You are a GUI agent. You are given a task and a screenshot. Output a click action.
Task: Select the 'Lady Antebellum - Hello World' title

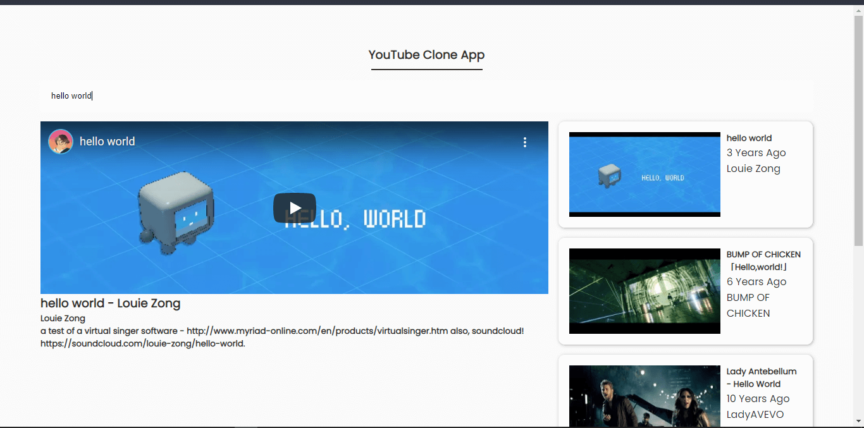pos(762,377)
